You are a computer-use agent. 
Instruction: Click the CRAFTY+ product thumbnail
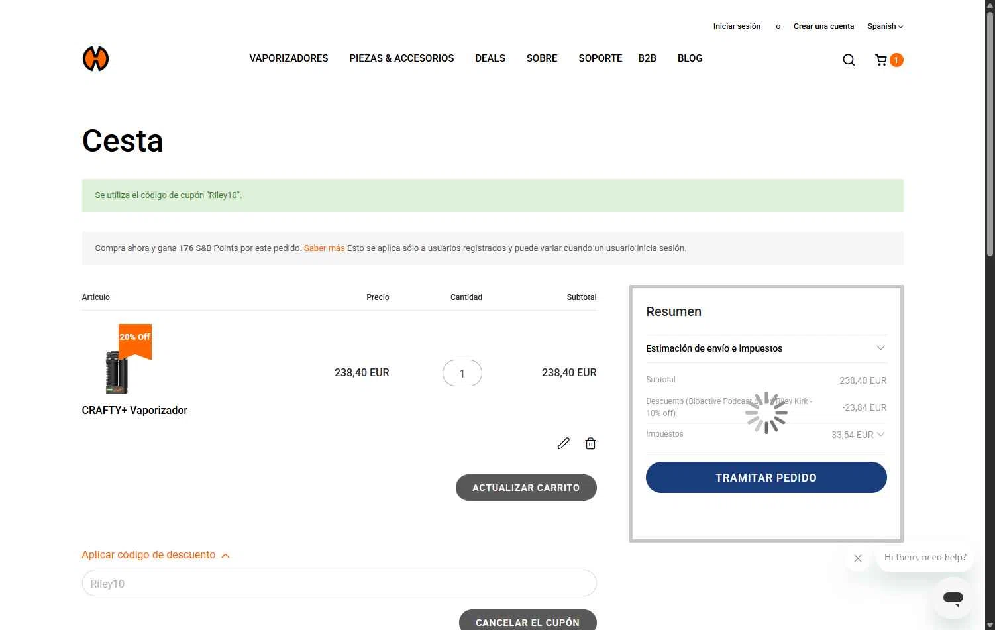click(x=117, y=360)
